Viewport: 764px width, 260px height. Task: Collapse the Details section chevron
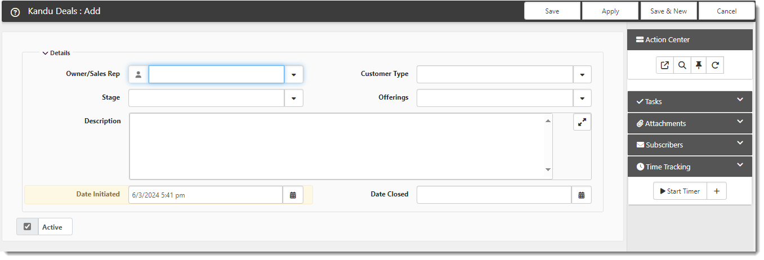coord(45,53)
